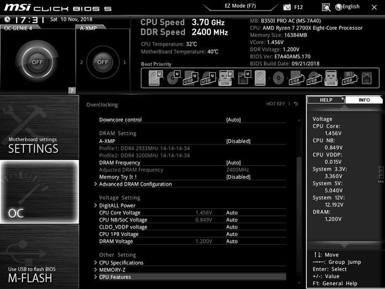Click the System 12V: 12.192V reading
385x289 pixels.
tap(328, 201)
